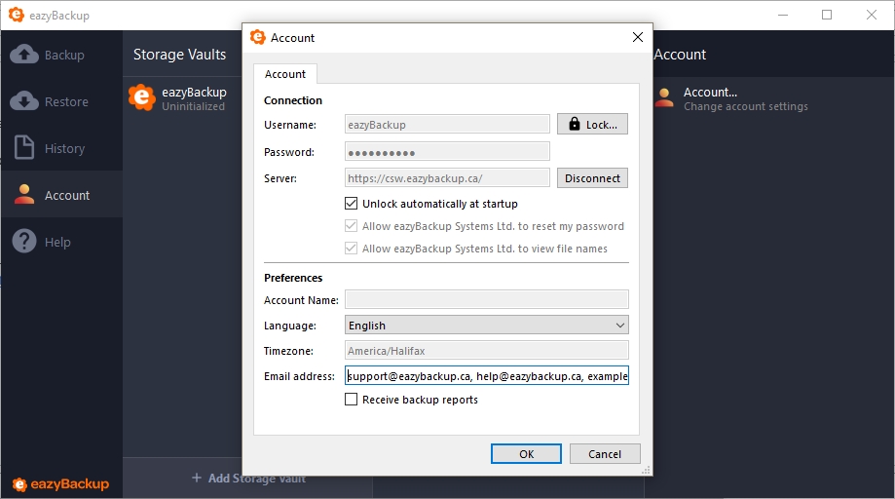This screenshot has height=499, width=895.
Task: Open the Help question-mark icon
Action: pyautogui.click(x=24, y=241)
